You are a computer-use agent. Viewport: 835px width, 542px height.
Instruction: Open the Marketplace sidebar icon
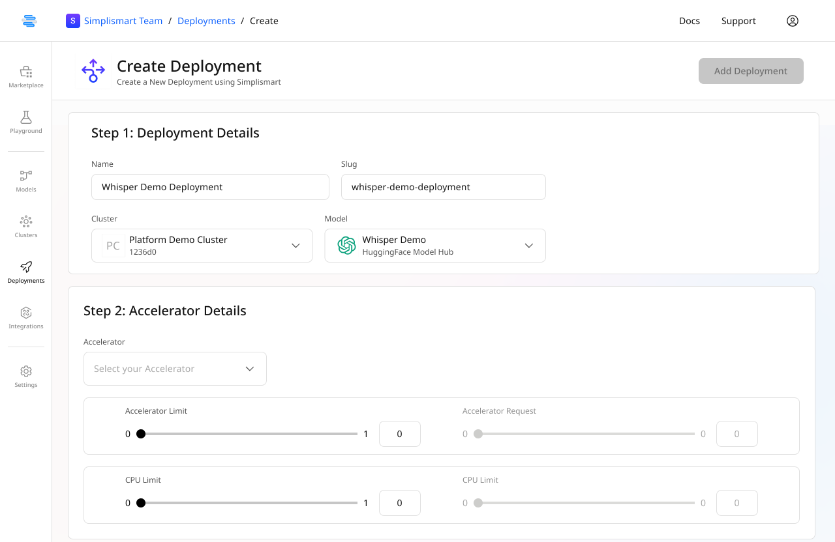pyautogui.click(x=26, y=72)
